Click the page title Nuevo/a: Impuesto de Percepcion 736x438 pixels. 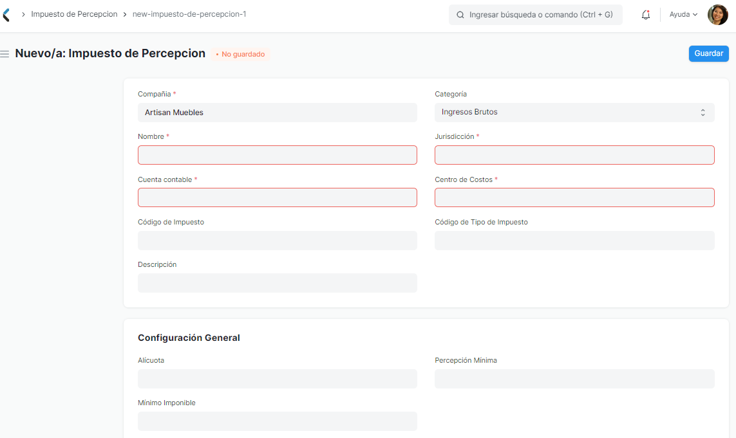click(110, 53)
